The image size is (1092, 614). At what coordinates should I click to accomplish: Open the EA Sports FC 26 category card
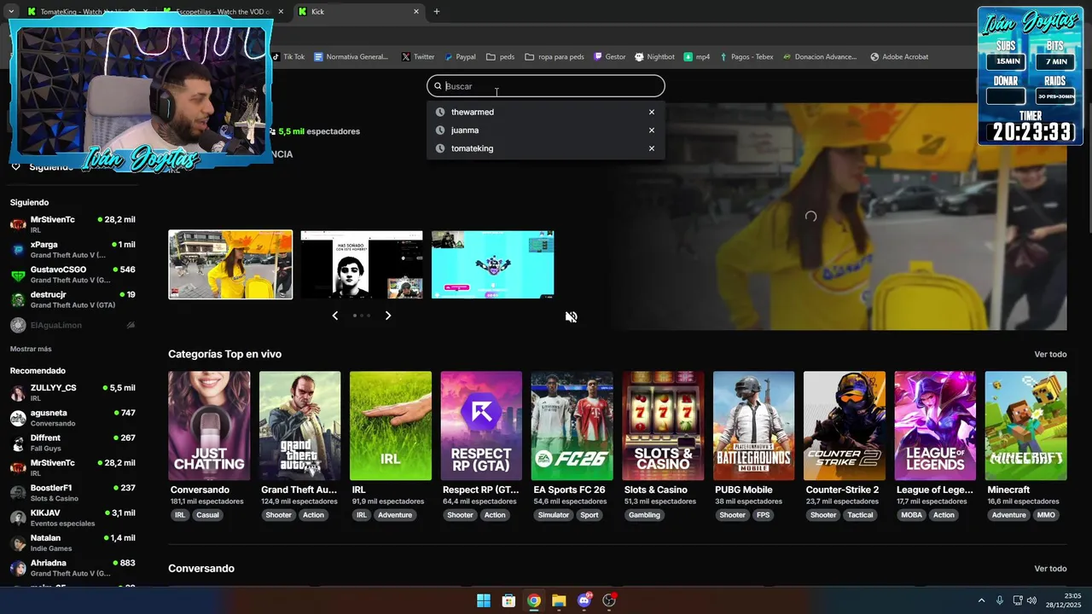[x=572, y=426]
